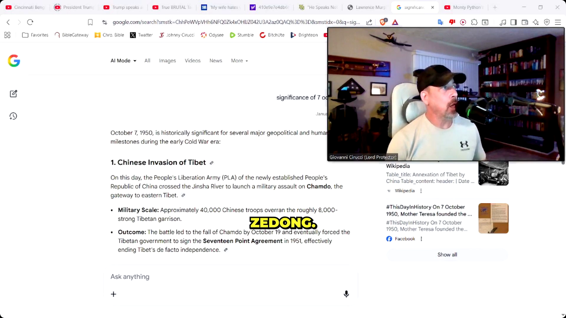This screenshot has height=318, width=566.
Task: Switch to the Images search tab
Action: [x=167, y=61]
